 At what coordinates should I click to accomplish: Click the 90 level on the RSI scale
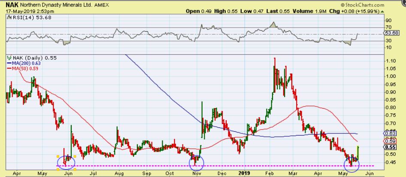click(388, 21)
